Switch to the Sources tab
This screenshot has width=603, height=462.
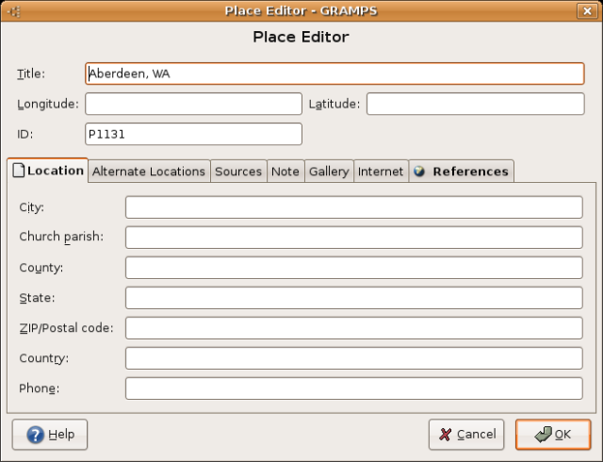(x=238, y=172)
